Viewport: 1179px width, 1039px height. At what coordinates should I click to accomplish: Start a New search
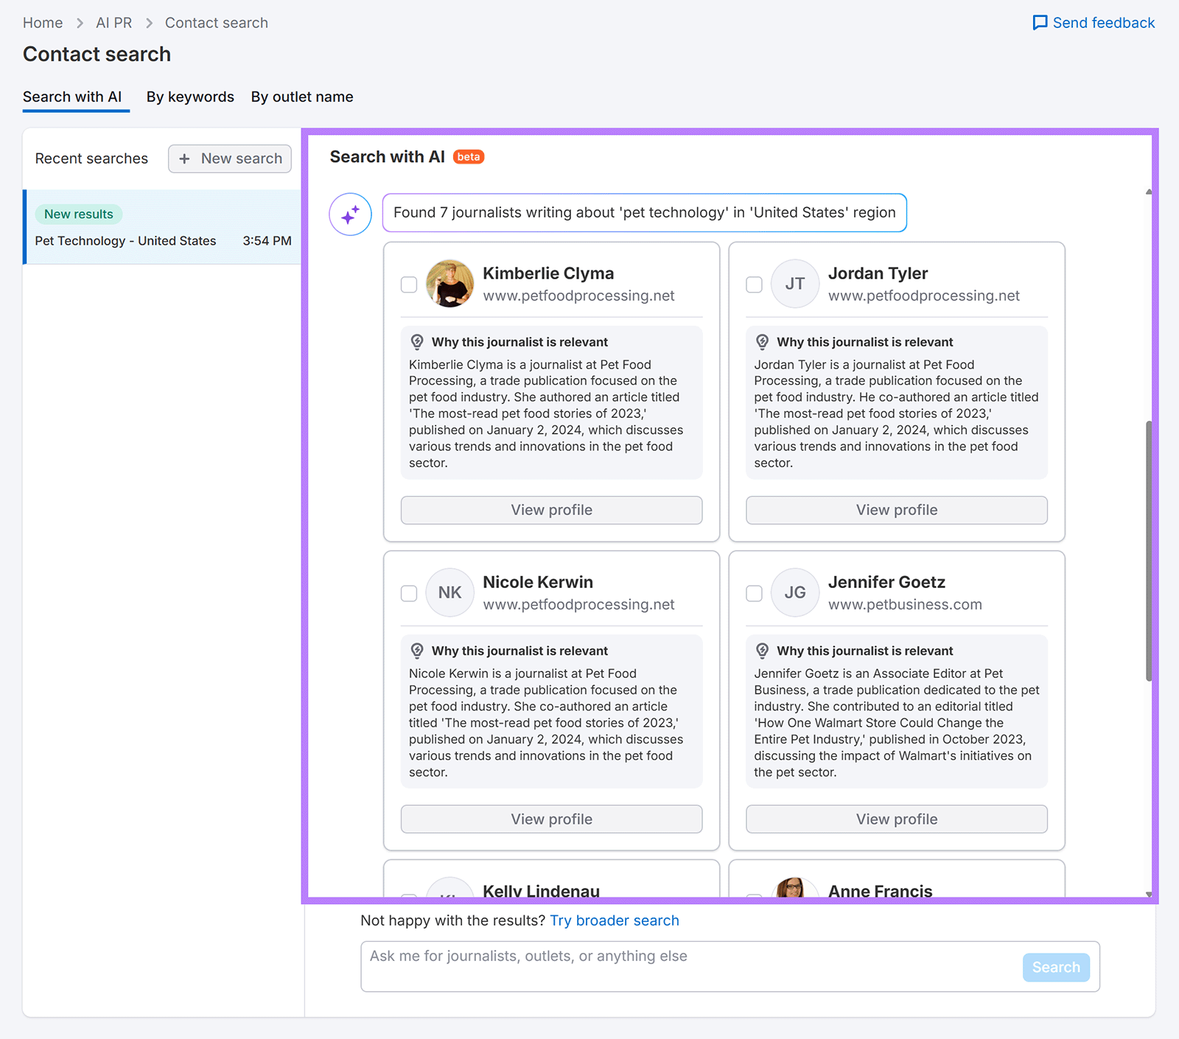[x=230, y=158]
